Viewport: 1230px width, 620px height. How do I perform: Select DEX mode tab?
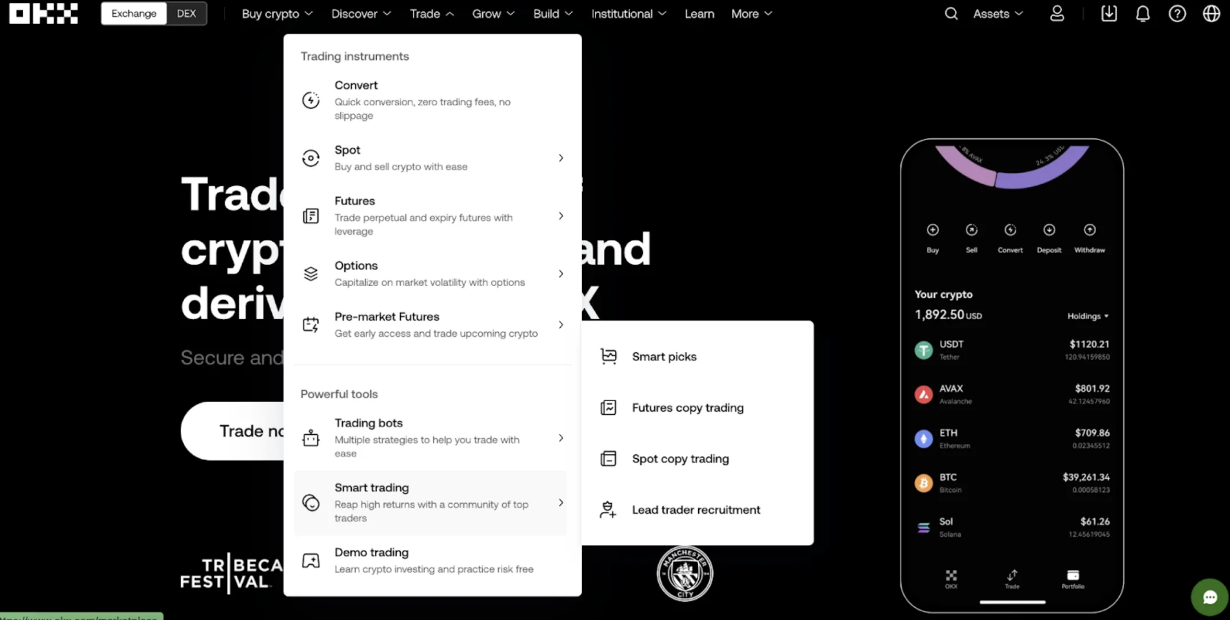click(186, 14)
